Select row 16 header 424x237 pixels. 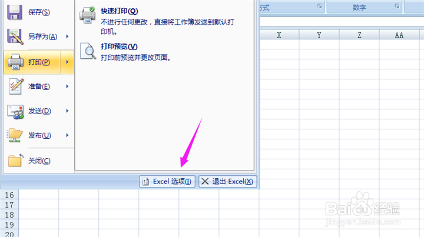pos(9,195)
